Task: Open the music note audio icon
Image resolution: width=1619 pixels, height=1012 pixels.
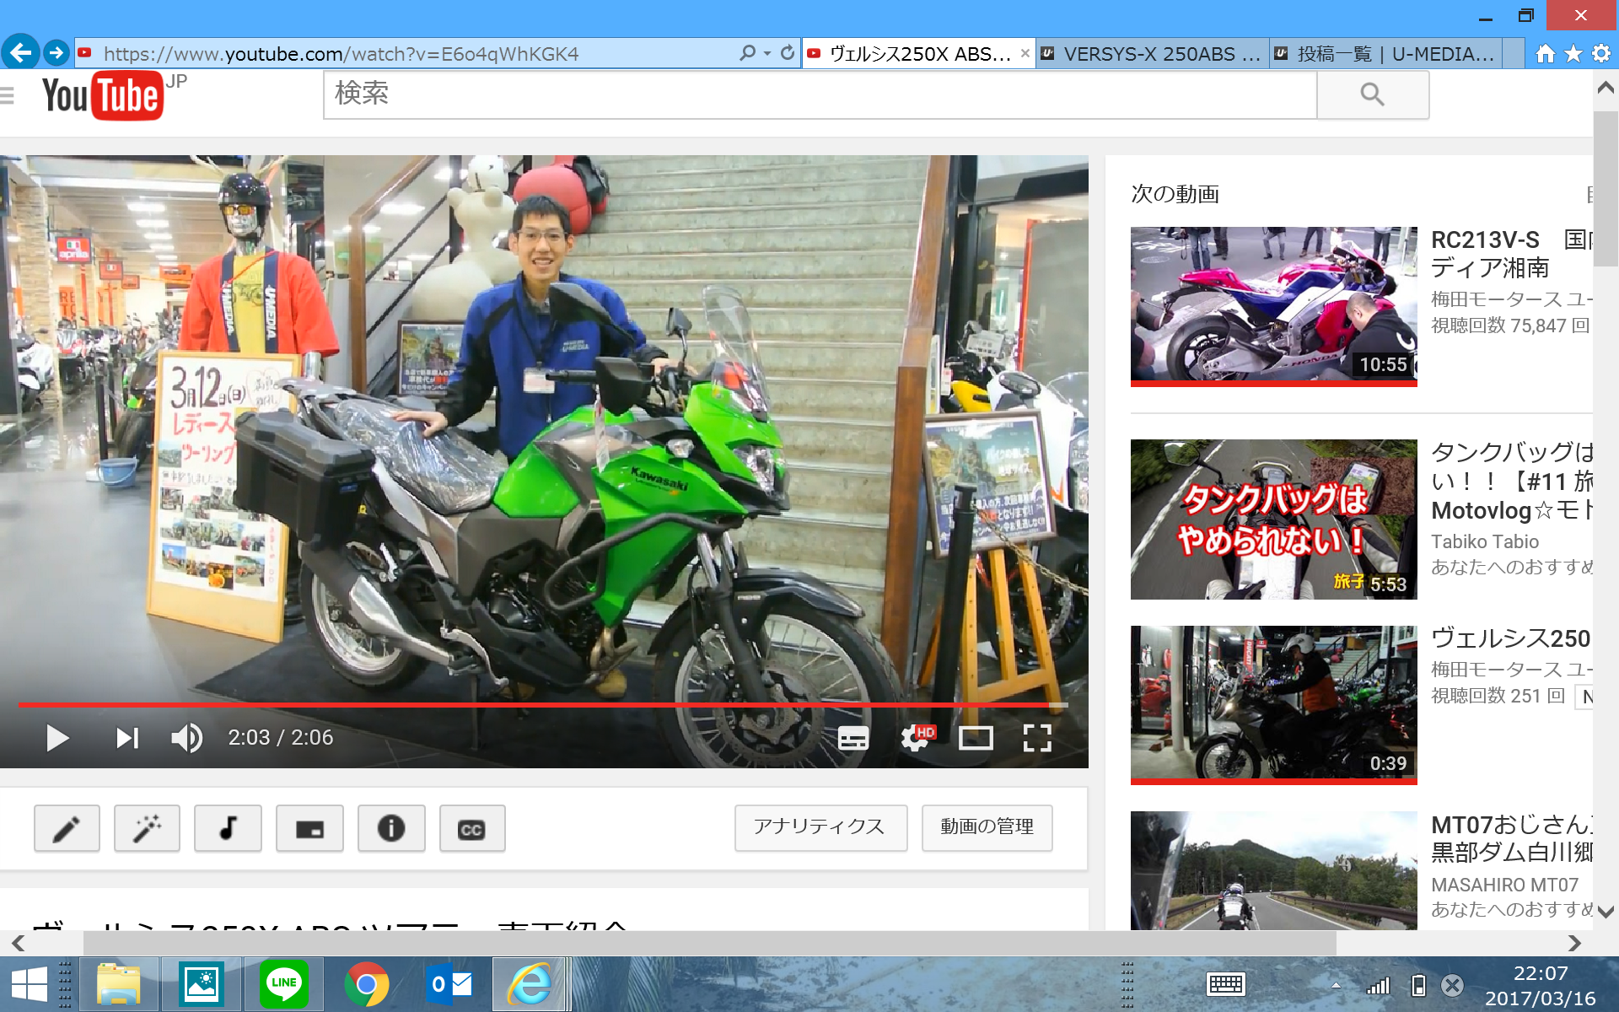Action: (228, 828)
